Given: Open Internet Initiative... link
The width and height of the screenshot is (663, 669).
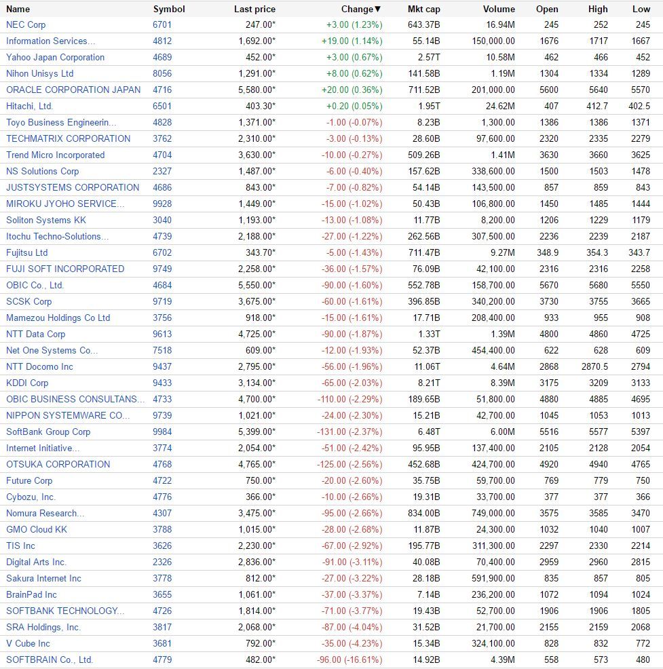Looking at the screenshot, I should [43, 448].
